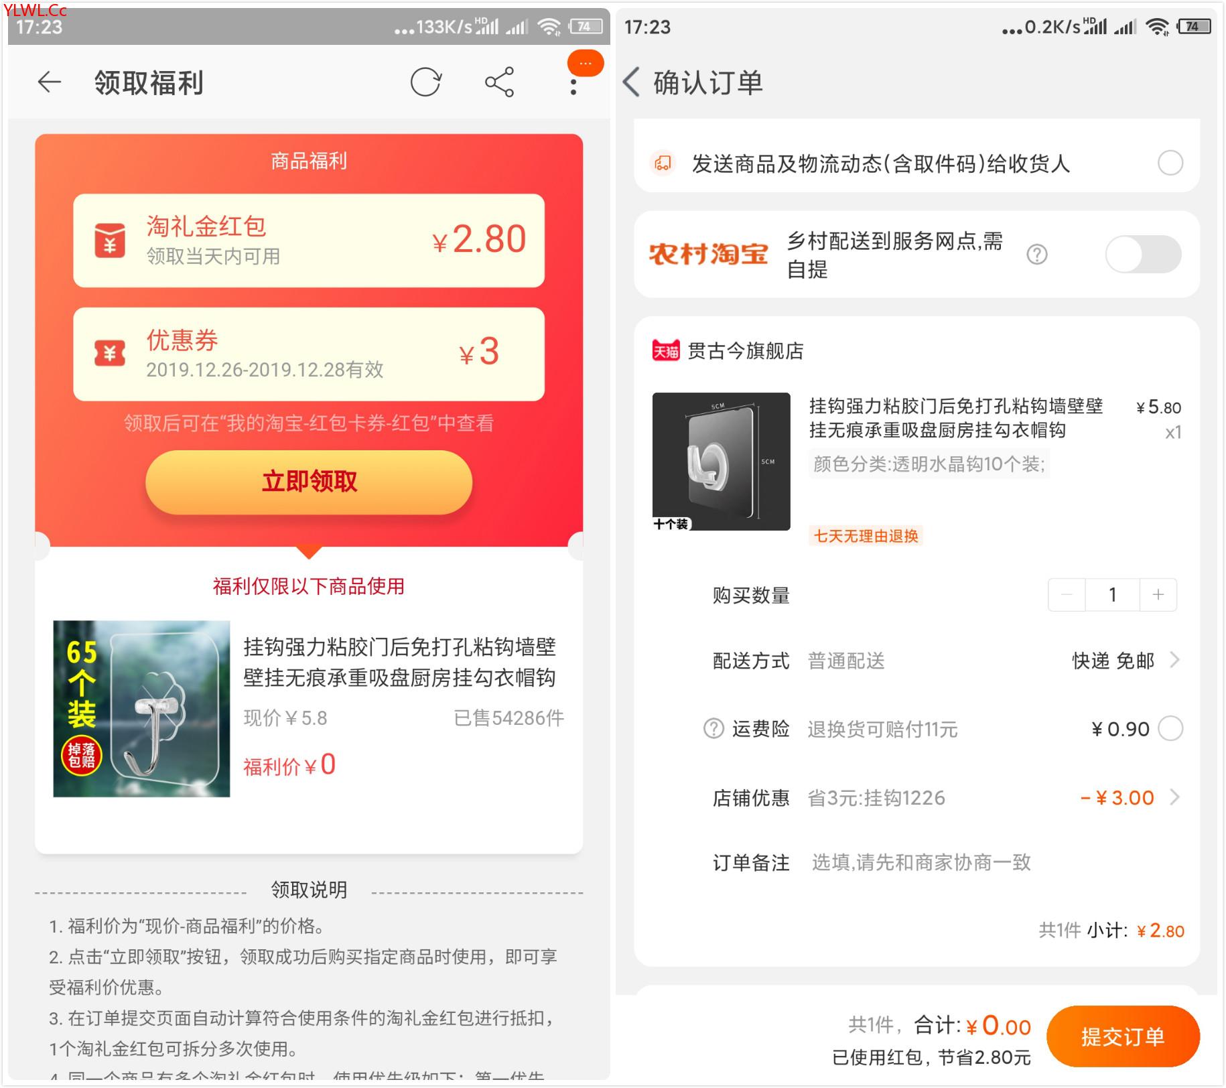Open help for 乡村配送到服务网点
The image size is (1226, 1088).
click(x=1037, y=255)
